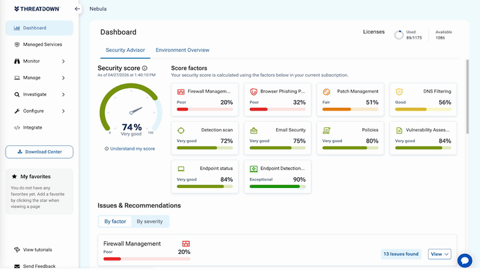Follow the Understand my score link

pos(133,149)
